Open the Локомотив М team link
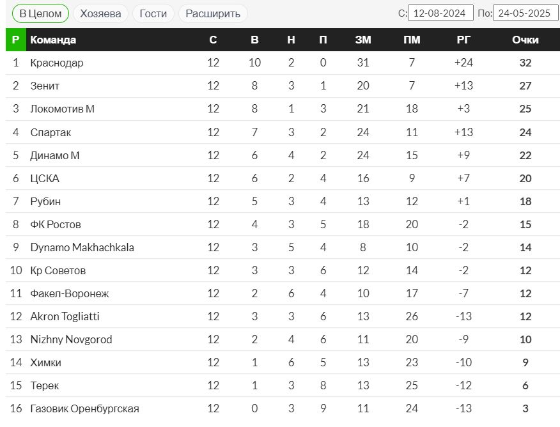The height and width of the screenshot is (427, 560). click(63, 109)
